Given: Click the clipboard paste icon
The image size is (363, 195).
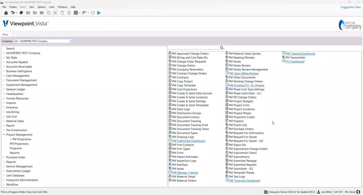Looking at the screenshot, I should coord(62,13).
